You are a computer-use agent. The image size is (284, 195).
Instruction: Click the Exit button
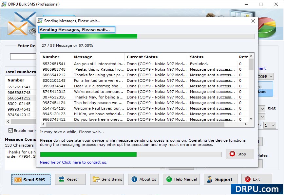click(257, 179)
